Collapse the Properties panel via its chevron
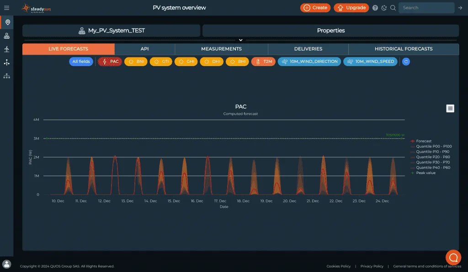Image resolution: width=468 pixels, height=272 pixels. click(x=241, y=40)
